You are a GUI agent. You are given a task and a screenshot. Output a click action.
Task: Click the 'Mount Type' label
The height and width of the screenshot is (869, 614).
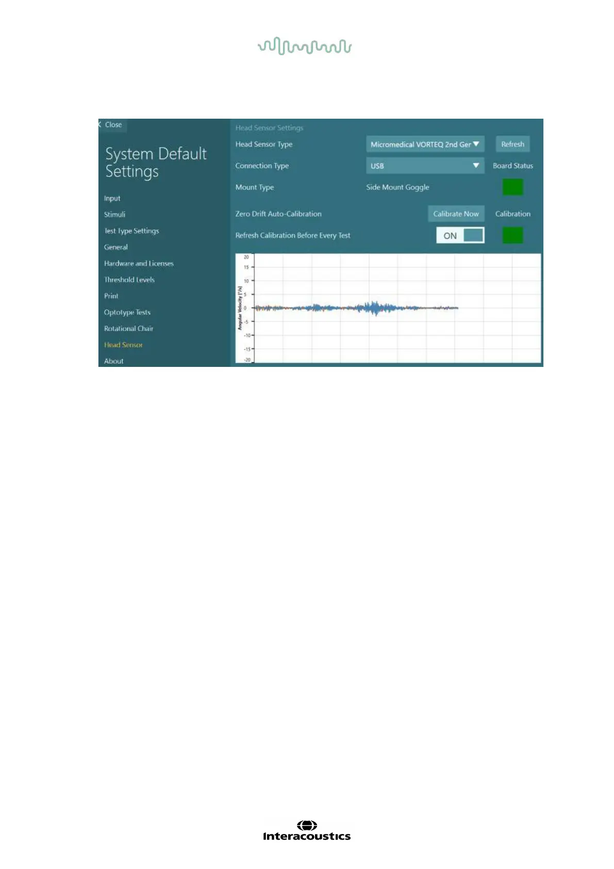pos(254,187)
